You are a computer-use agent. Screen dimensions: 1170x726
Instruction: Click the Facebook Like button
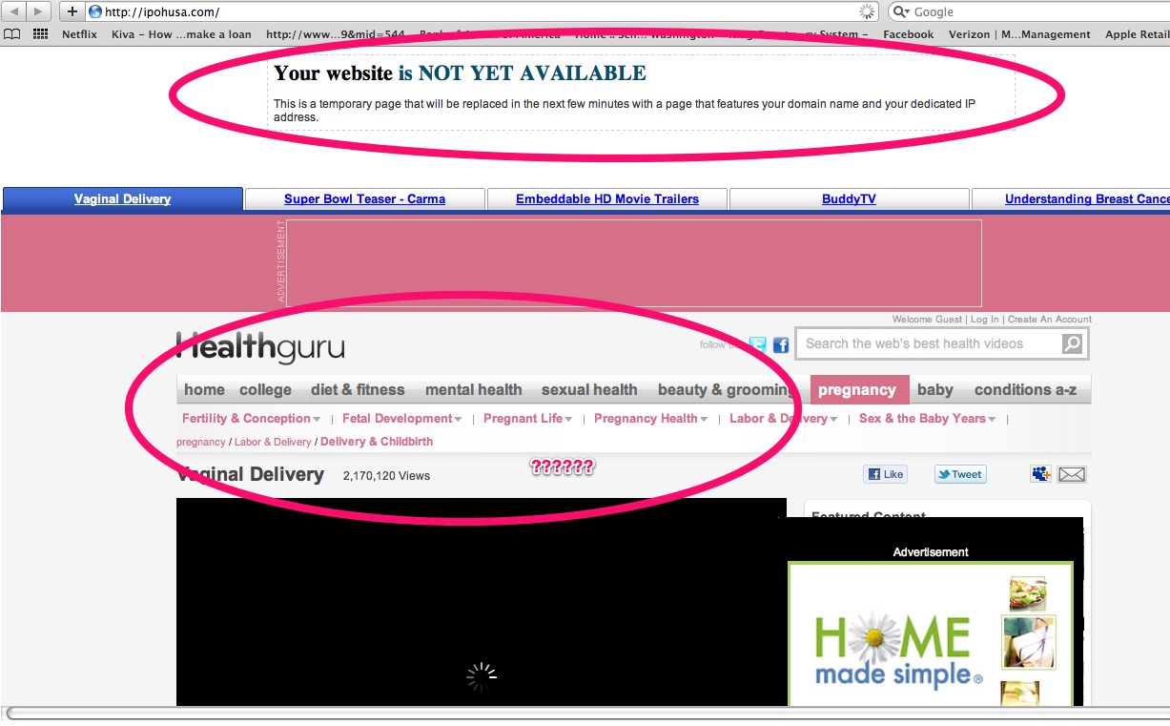pos(885,474)
